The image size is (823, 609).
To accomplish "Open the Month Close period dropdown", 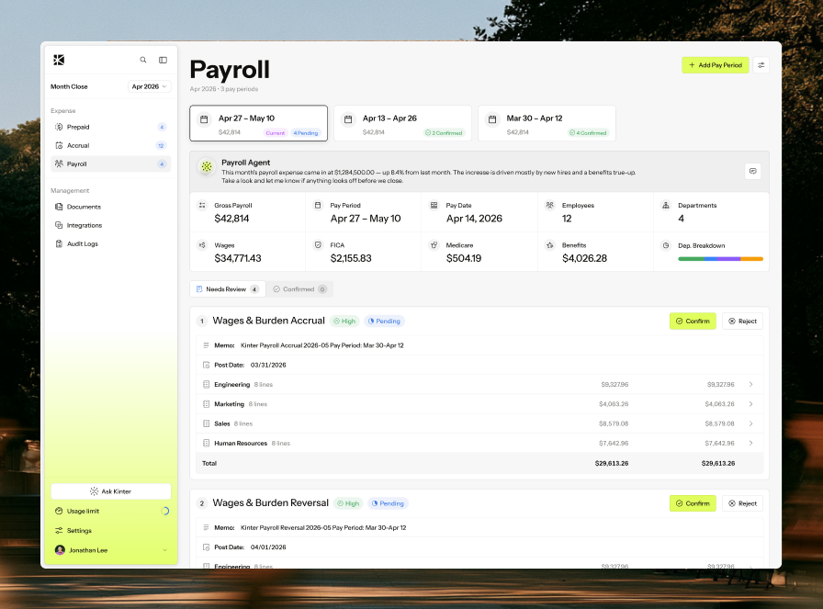I will (149, 86).
